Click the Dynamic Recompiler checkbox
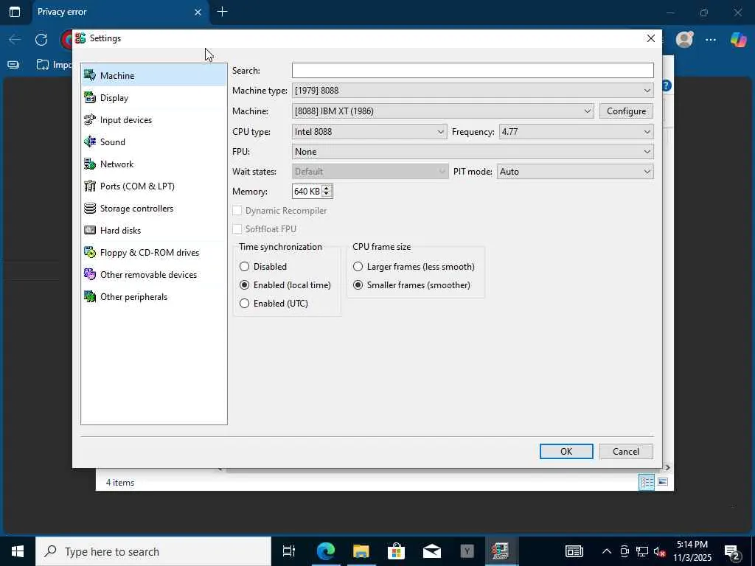Image resolution: width=755 pixels, height=566 pixels. [237, 211]
